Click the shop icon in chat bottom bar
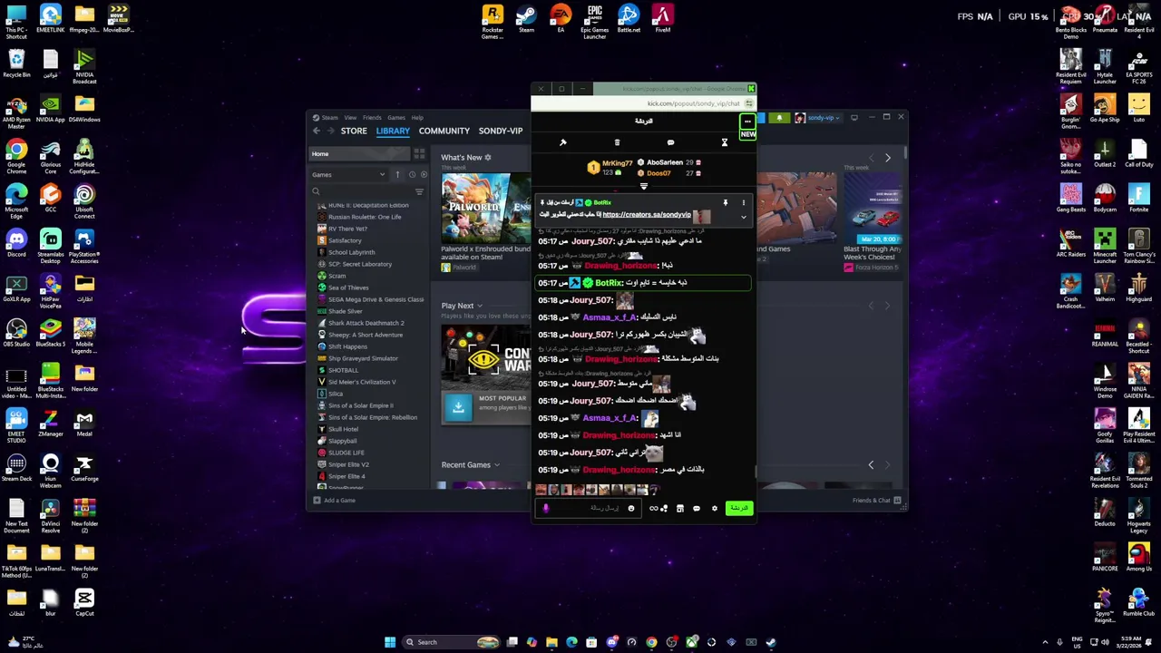 click(679, 509)
